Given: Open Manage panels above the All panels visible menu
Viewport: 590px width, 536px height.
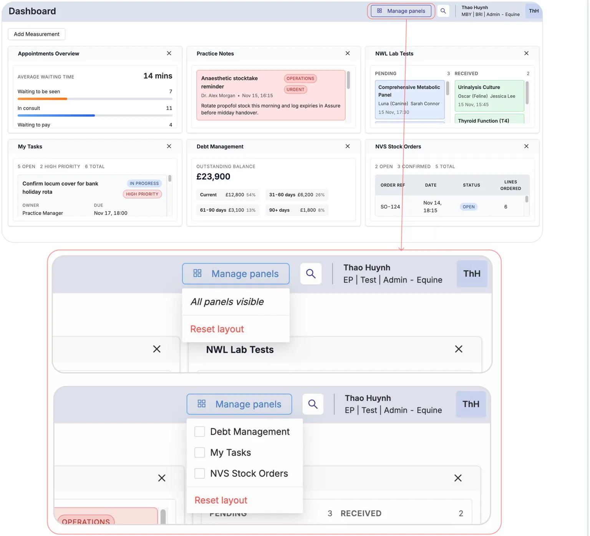Looking at the screenshot, I should [x=236, y=274].
